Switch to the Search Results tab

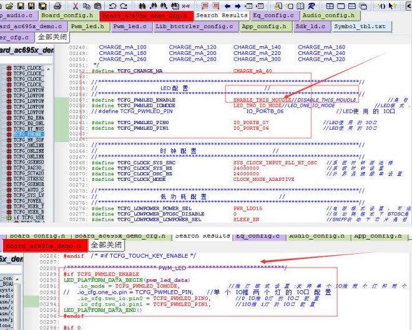222,16
